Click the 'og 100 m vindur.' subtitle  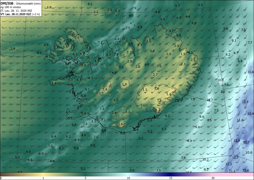coord(11,7)
